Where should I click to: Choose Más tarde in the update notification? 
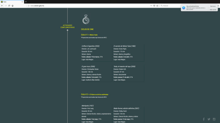click(x=213, y=10)
